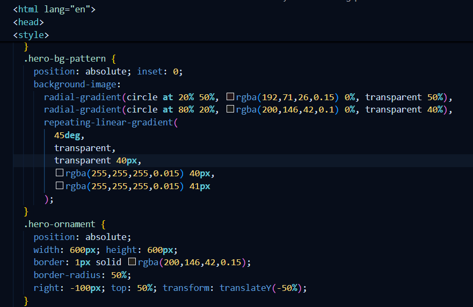The image size is (473, 307).
Task: Click sticky scroll line <style>
Action: tap(31, 35)
